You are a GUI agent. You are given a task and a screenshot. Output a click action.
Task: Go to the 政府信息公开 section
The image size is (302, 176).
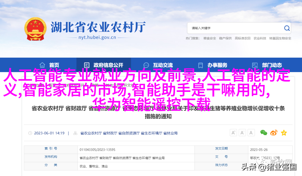pyautogui.click(x=104, y=65)
